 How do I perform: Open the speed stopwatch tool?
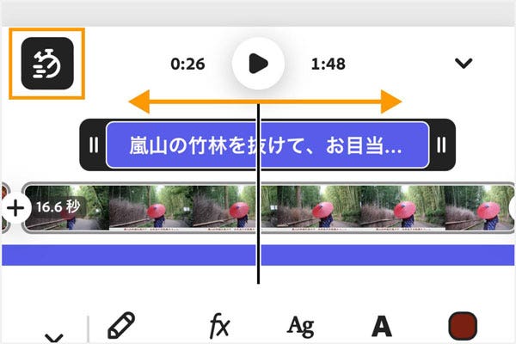click(47, 63)
